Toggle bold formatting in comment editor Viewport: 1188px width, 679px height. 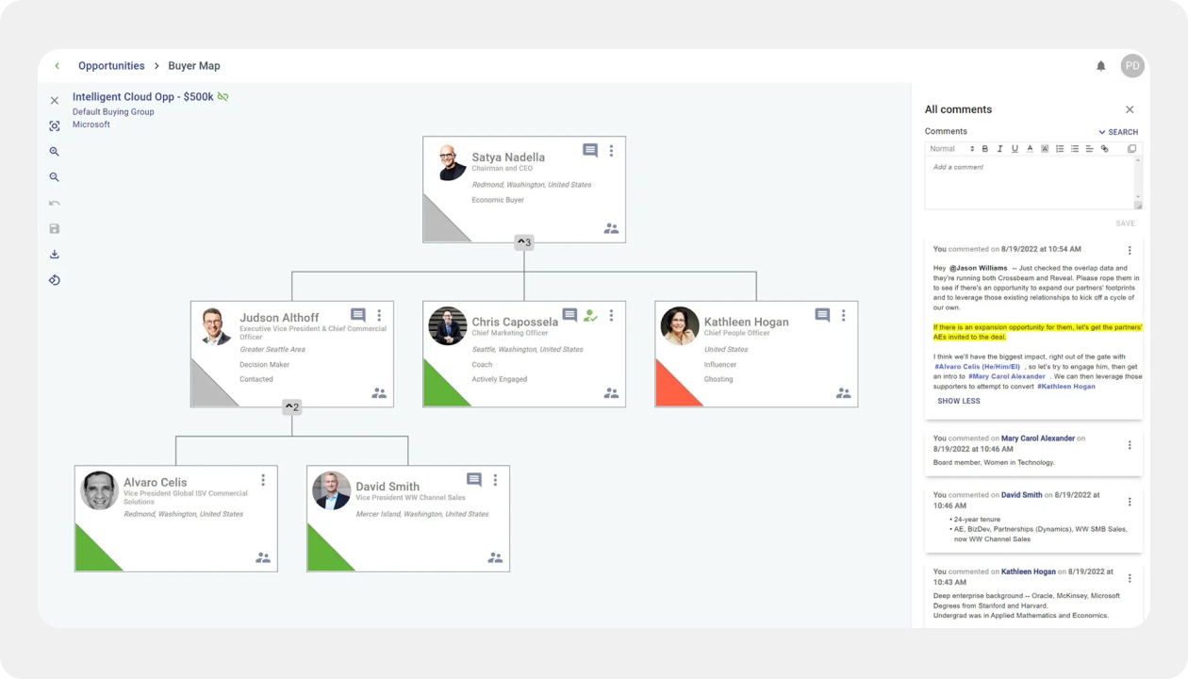985,149
